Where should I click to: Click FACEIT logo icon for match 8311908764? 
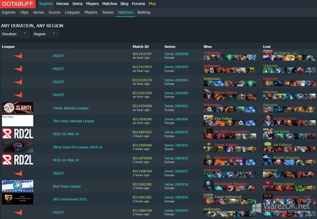click(18, 173)
